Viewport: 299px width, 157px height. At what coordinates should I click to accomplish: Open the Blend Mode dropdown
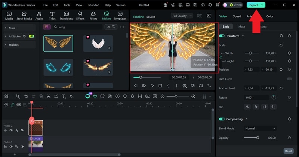coord(260,128)
